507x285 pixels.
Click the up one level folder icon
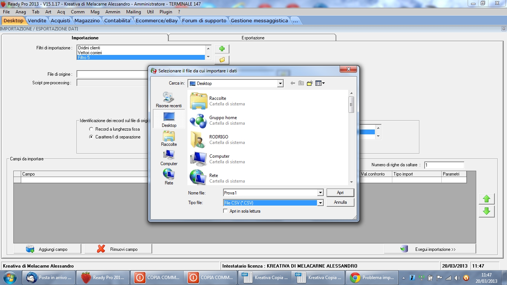301,83
